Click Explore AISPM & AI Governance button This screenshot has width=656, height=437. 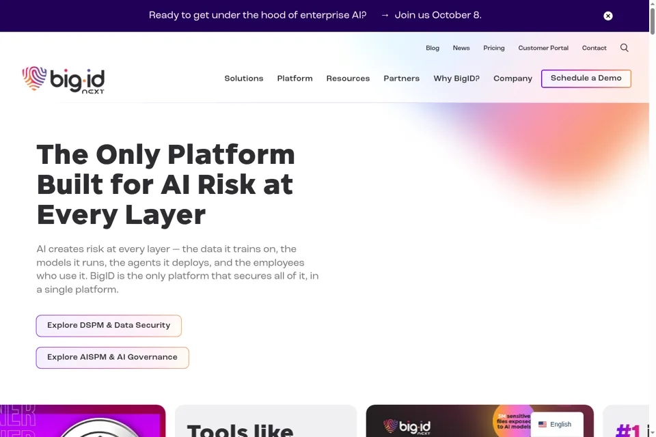point(112,358)
